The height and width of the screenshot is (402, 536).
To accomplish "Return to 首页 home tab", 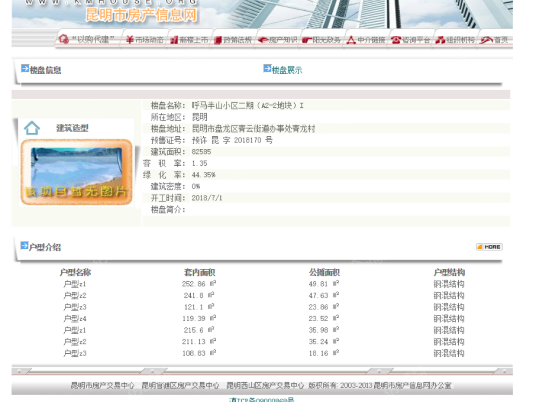I will [494, 40].
